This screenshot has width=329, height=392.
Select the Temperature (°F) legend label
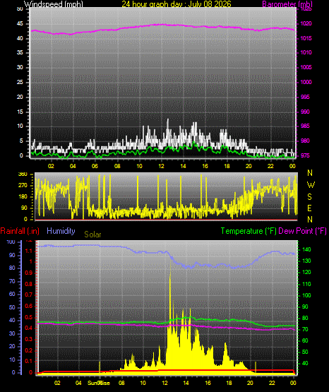tap(249, 231)
